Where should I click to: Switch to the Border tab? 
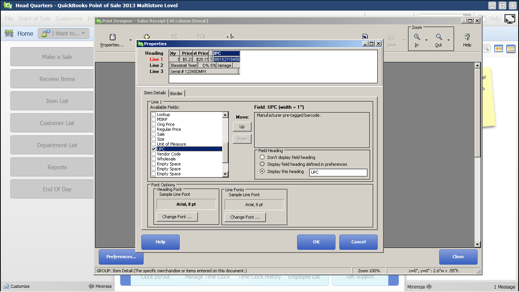177,93
